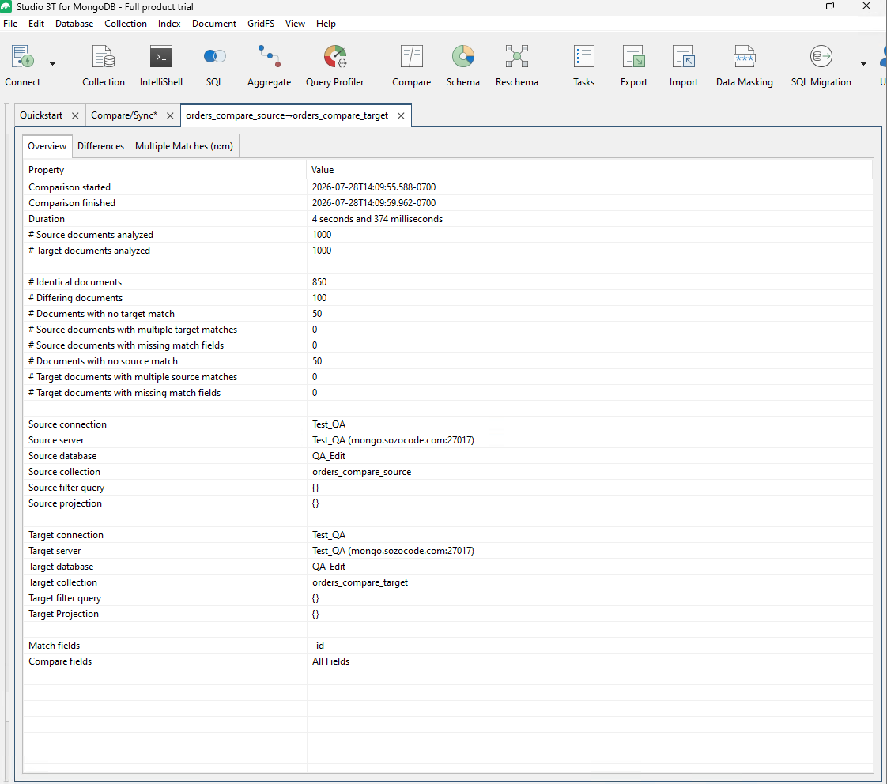Select the Identical documents value 850

pyautogui.click(x=319, y=282)
